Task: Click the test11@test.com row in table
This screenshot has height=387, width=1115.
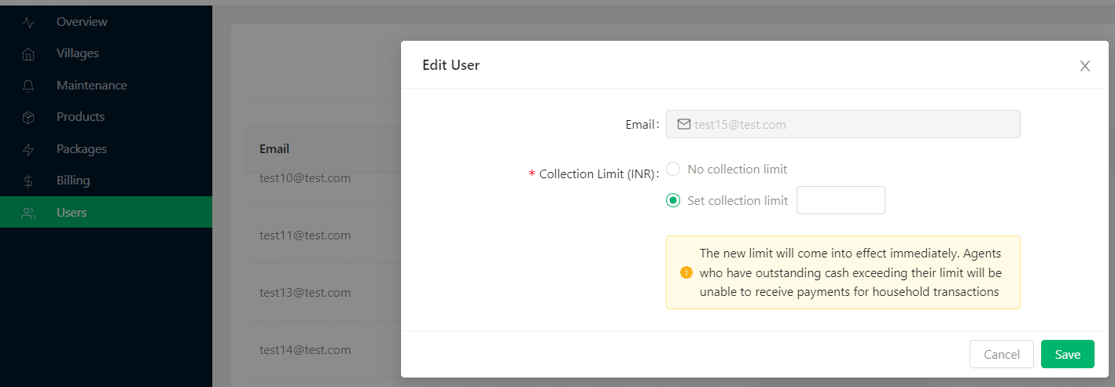Action: [x=305, y=235]
